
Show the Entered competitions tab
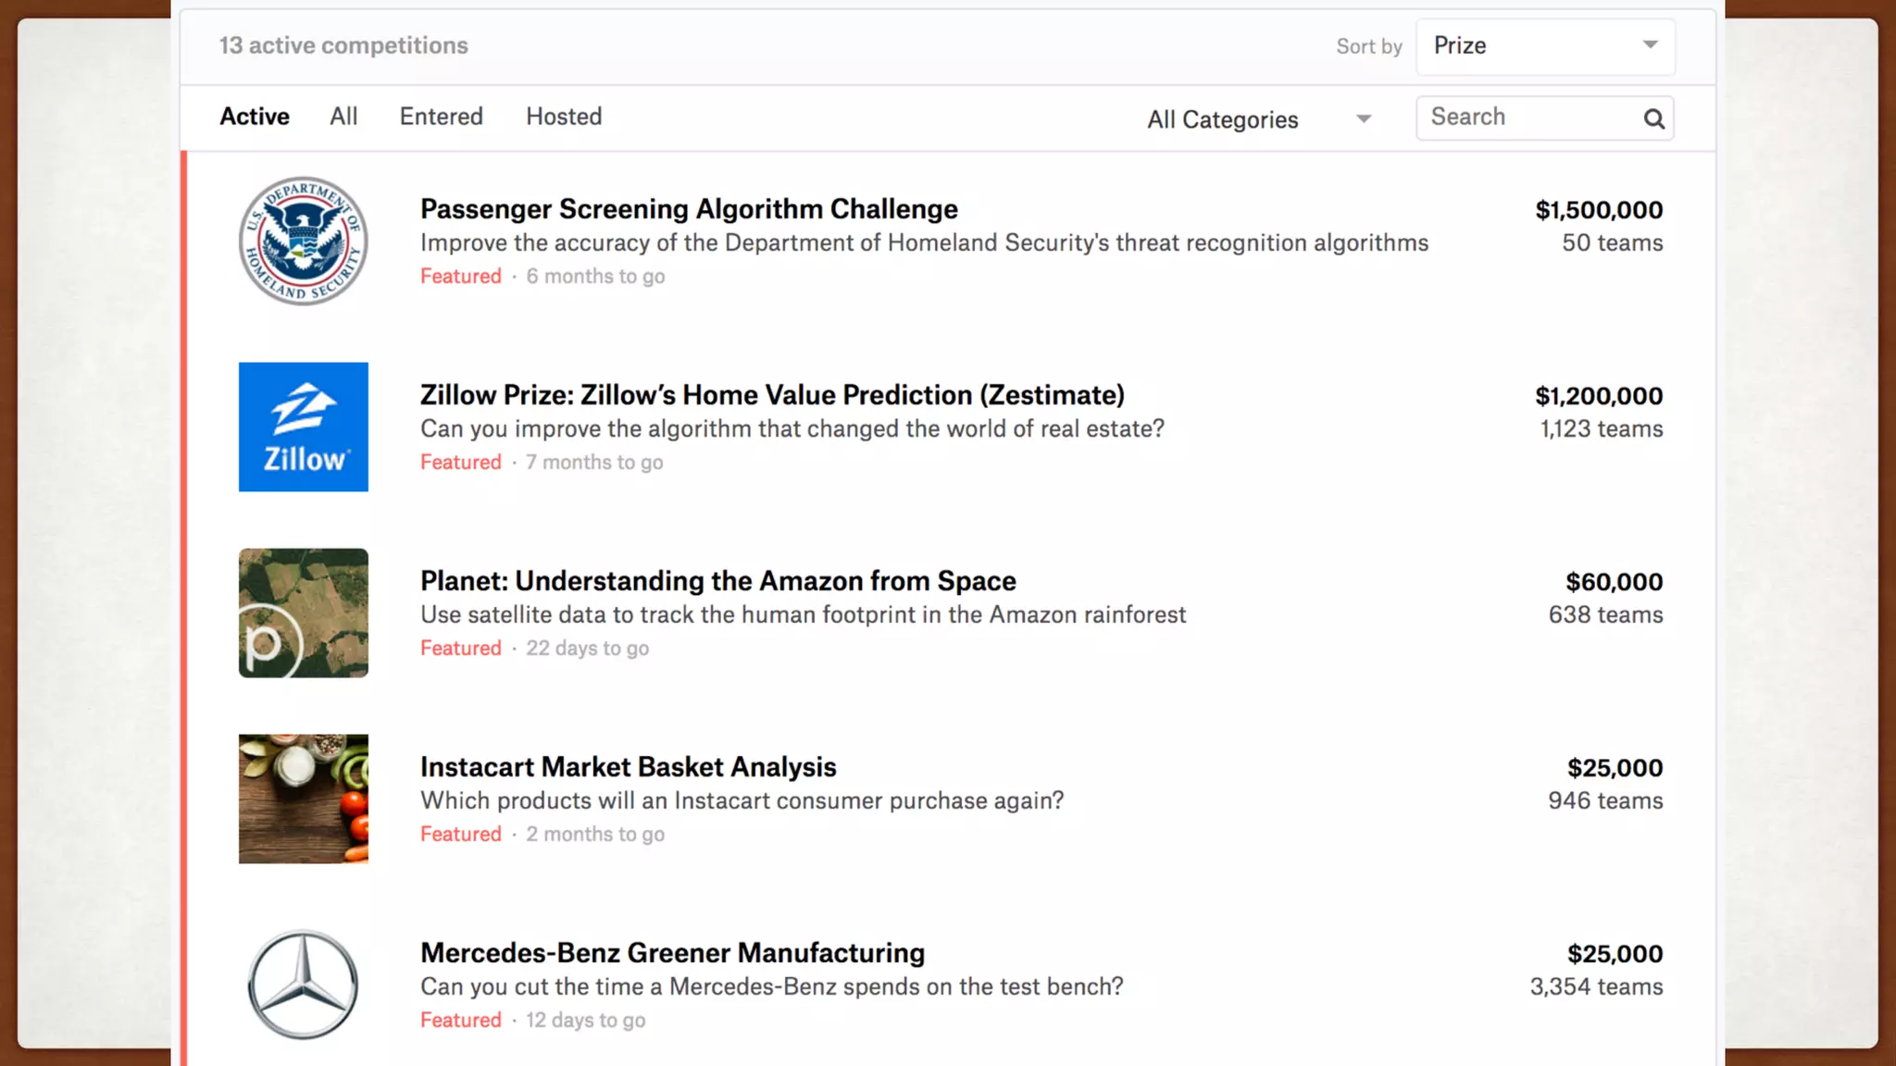(441, 117)
